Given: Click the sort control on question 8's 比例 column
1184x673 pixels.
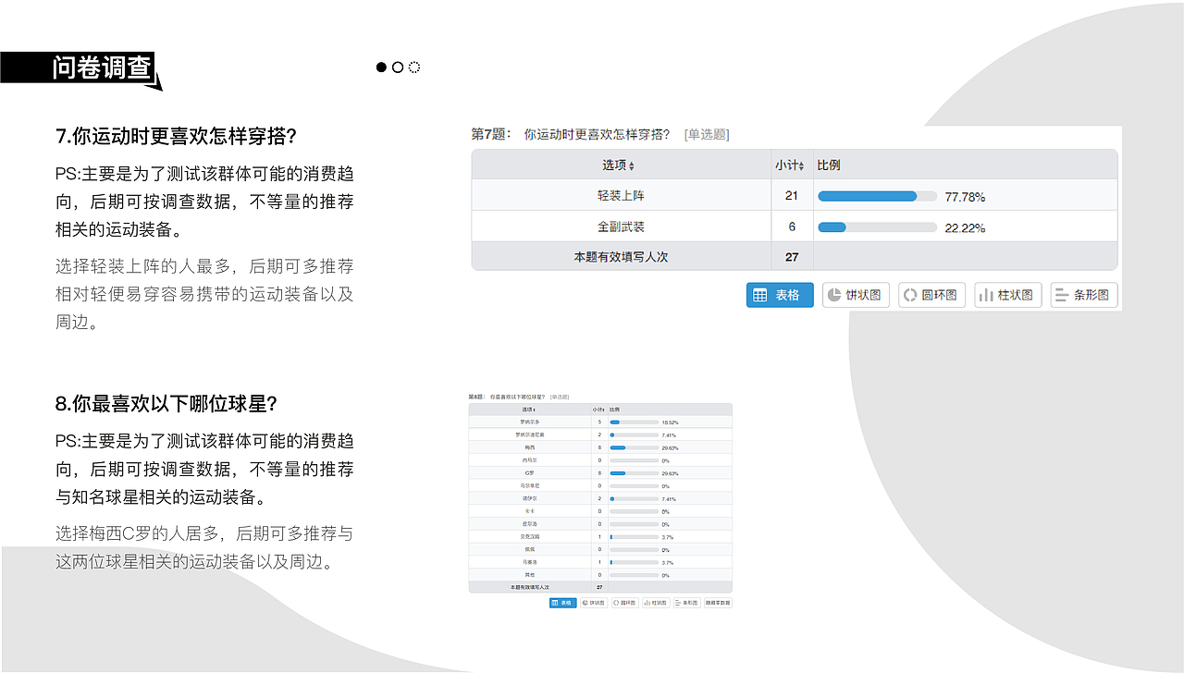Looking at the screenshot, I should coord(615,409).
